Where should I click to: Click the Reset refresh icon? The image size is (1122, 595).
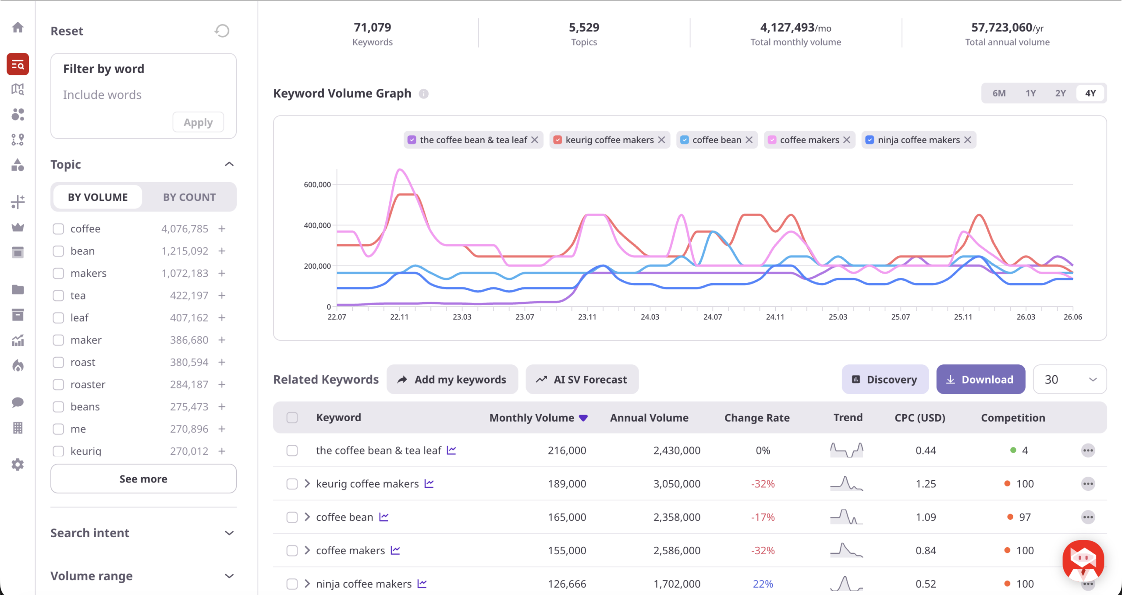tap(222, 31)
